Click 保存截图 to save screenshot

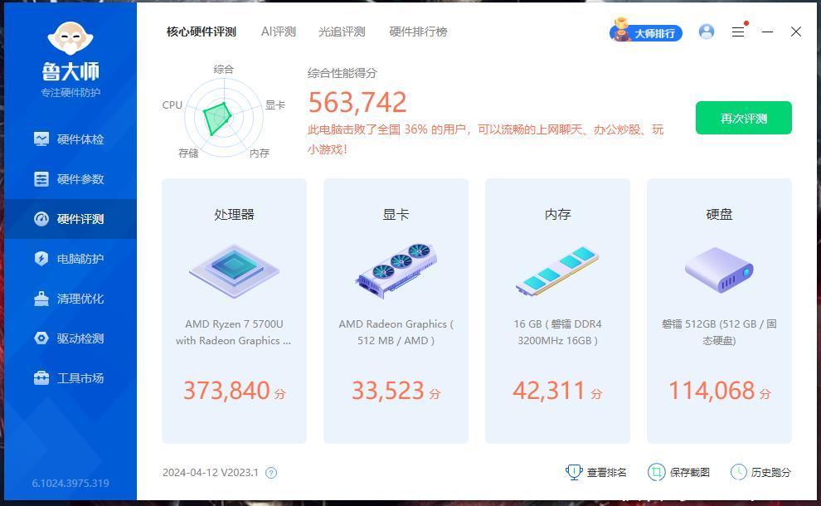[x=678, y=472]
